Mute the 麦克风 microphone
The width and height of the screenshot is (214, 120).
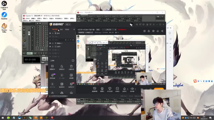coord(124,90)
